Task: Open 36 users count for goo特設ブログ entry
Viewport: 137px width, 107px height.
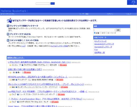Action: click(x=61, y=95)
